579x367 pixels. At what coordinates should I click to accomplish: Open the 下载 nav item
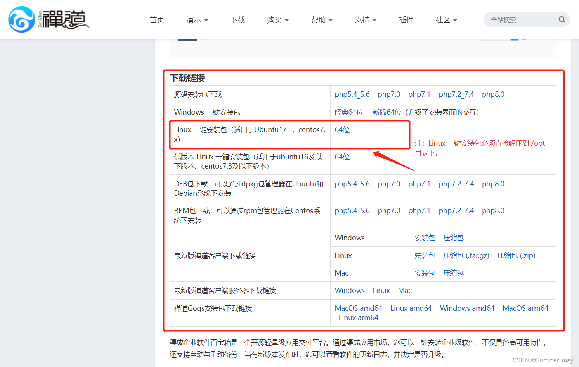click(x=237, y=20)
